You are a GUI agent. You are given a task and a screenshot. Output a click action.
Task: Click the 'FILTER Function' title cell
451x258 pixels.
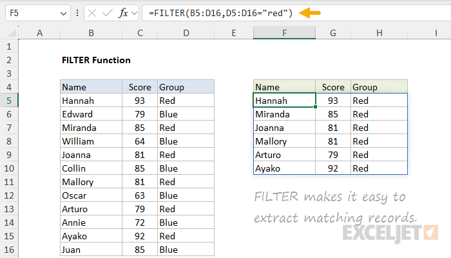coord(96,60)
